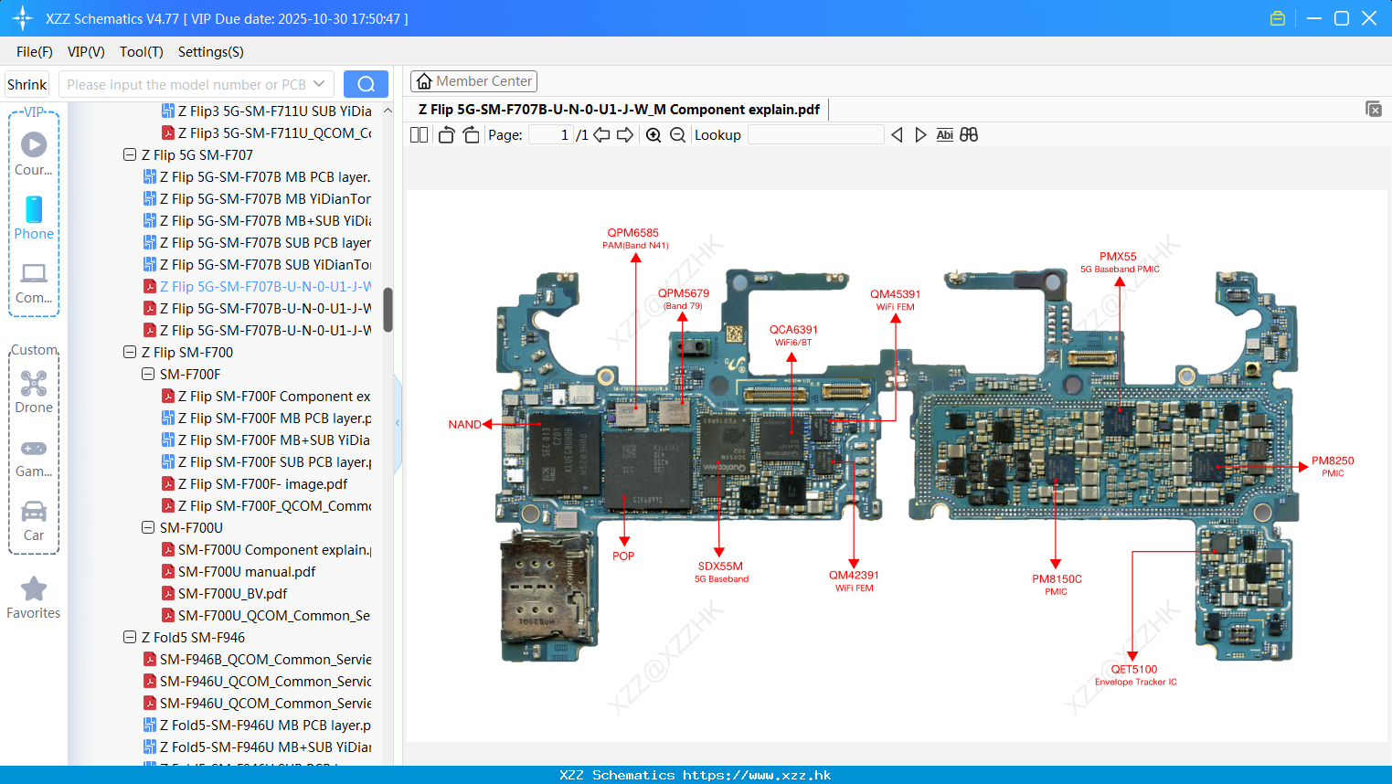This screenshot has height=784, width=1392.
Task: Open the Tool menu
Action: (x=142, y=51)
